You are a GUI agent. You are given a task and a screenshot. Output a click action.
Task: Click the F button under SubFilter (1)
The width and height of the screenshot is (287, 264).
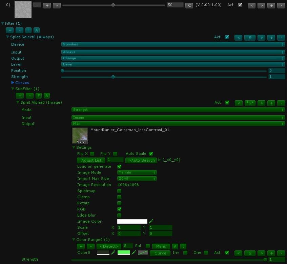[39, 96]
